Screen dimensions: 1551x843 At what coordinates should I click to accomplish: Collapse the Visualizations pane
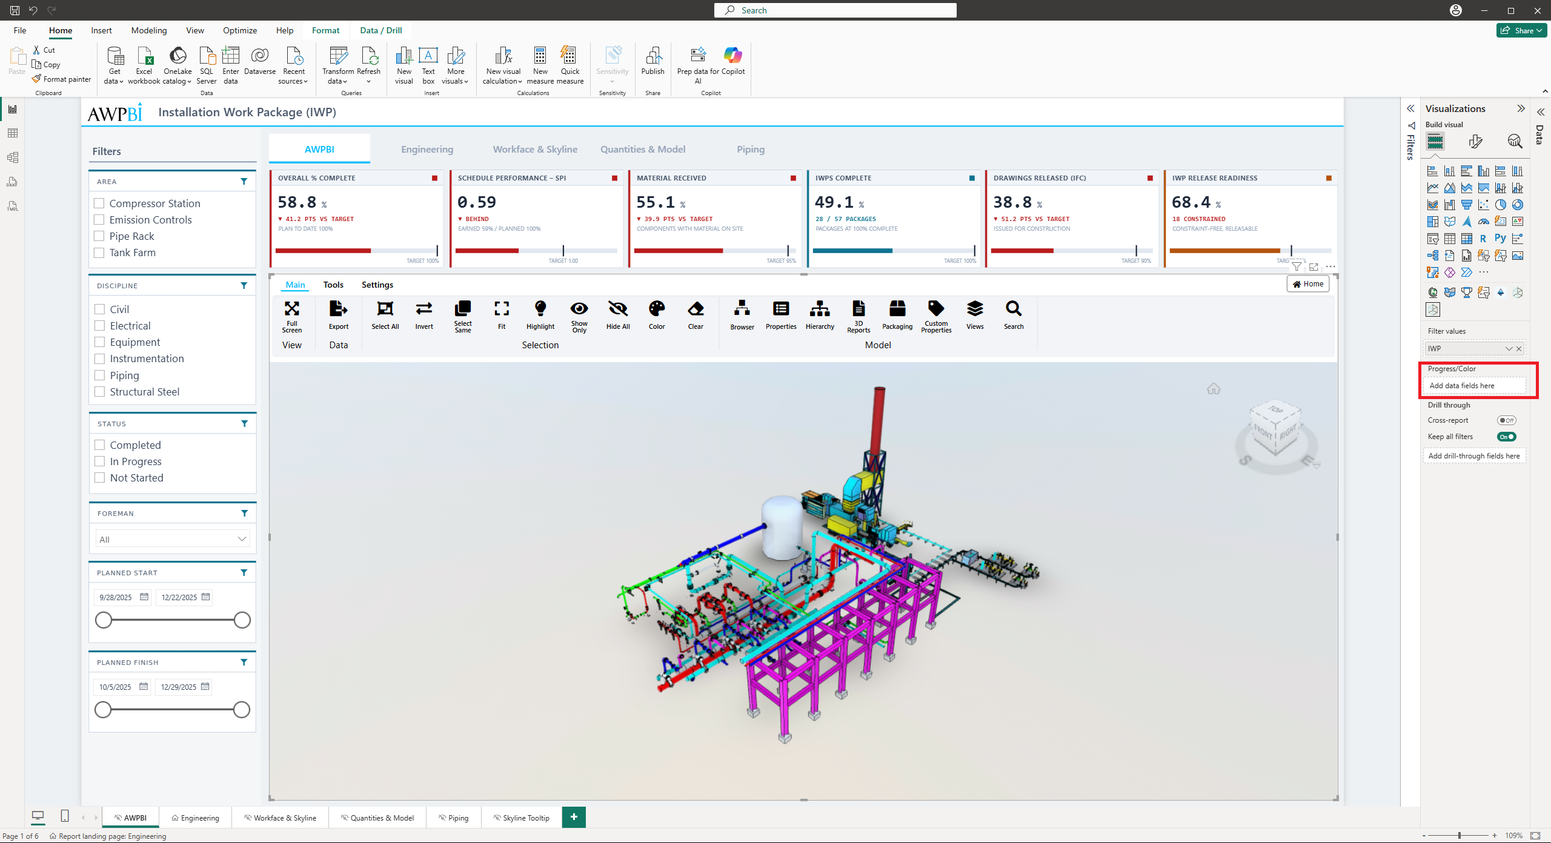[x=1521, y=108]
